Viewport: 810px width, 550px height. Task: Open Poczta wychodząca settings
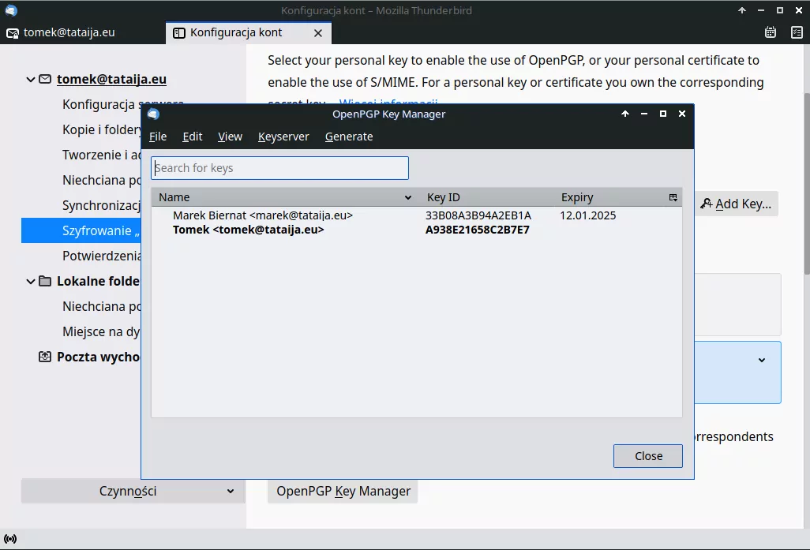pos(98,357)
